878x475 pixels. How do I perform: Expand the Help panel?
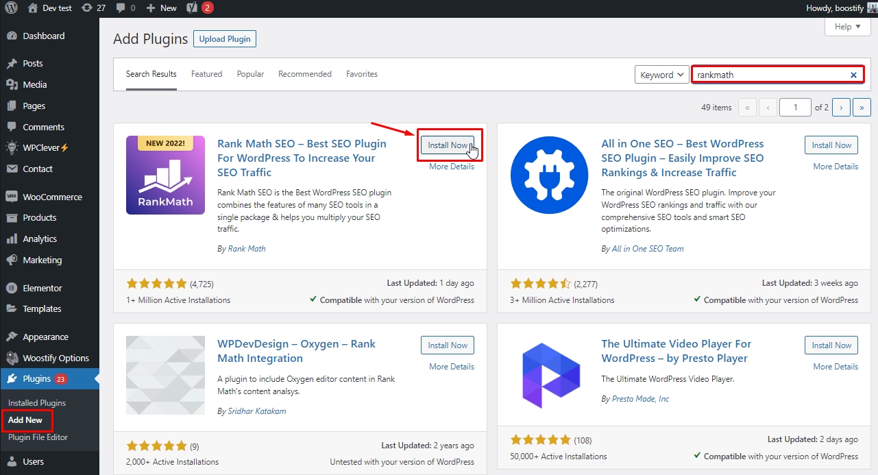(847, 27)
